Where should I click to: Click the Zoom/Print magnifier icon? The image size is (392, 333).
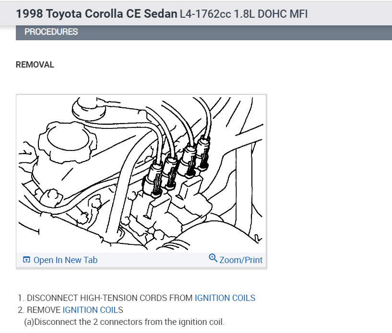click(x=213, y=258)
